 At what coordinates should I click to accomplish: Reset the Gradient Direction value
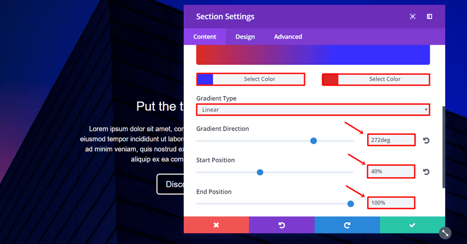pyautogui.click(x=426, y=141)
